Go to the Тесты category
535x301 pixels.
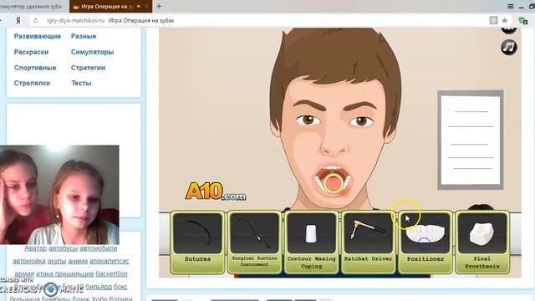coord(81,83)
